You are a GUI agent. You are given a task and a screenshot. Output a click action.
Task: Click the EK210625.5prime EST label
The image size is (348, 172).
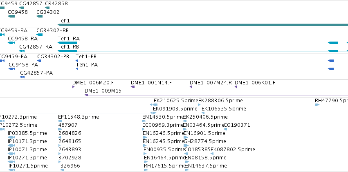pyautogui.click(x=176, y=101)
